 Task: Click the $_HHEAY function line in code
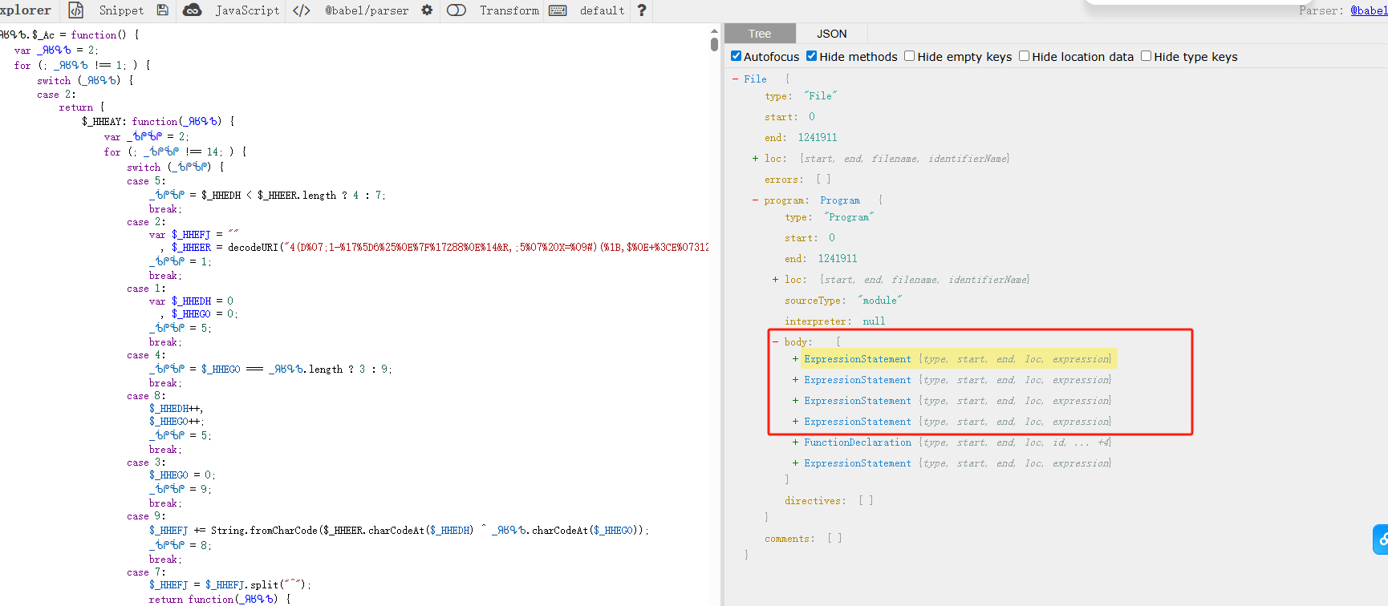point(158,122)
